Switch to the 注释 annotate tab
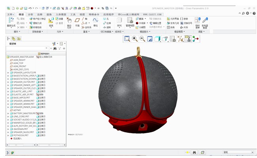Screen dimensions: 257x158 click(x=40, y=15)
